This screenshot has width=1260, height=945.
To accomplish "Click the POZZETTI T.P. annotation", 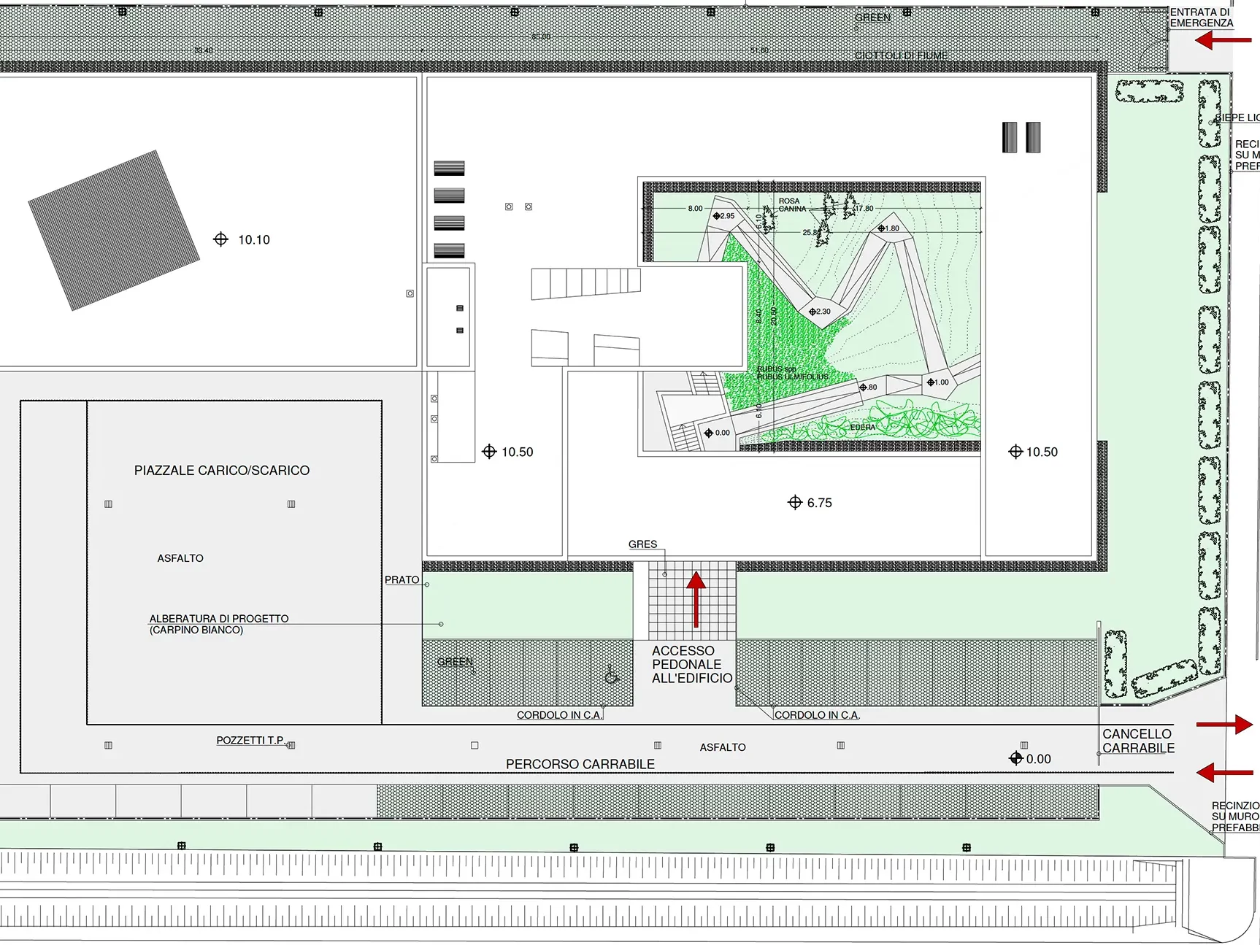I will [x=250, y=740].
